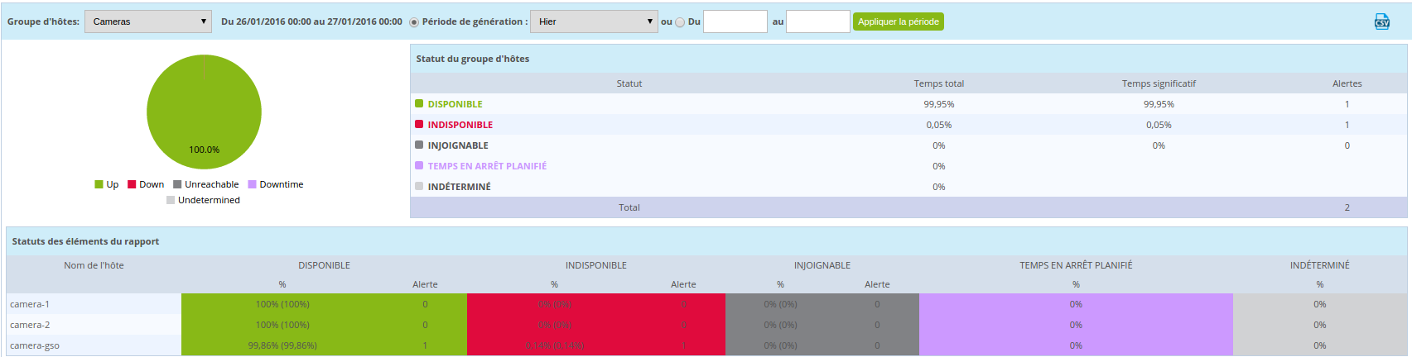The width and height of the screenshot is (1412, 357).
Task: Click the green Up legend swatch
Action: (99, 184)
